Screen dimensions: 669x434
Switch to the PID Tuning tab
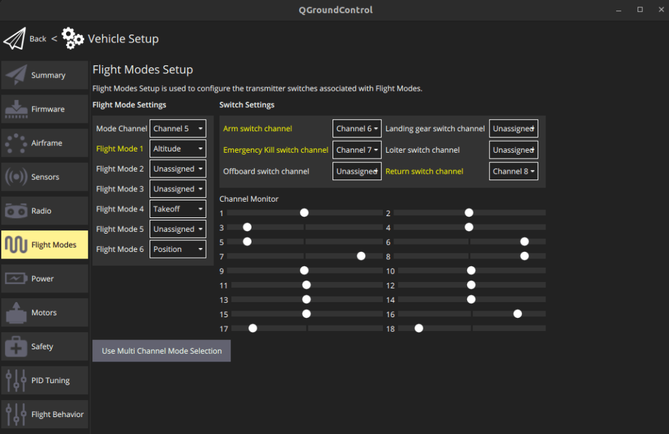pos(44,381)
